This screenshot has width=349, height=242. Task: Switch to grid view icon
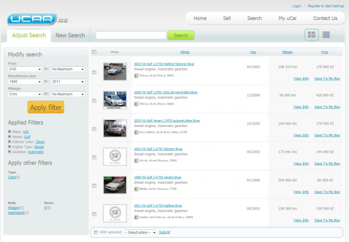(312, 35)
